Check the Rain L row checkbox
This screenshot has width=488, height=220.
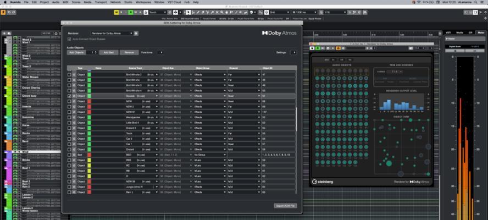point(69,193)
